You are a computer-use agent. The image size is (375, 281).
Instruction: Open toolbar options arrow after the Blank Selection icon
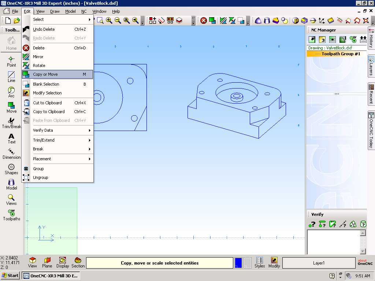[248, 21]
